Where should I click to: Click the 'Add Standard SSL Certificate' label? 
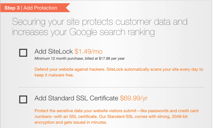(x=76, y=98)
